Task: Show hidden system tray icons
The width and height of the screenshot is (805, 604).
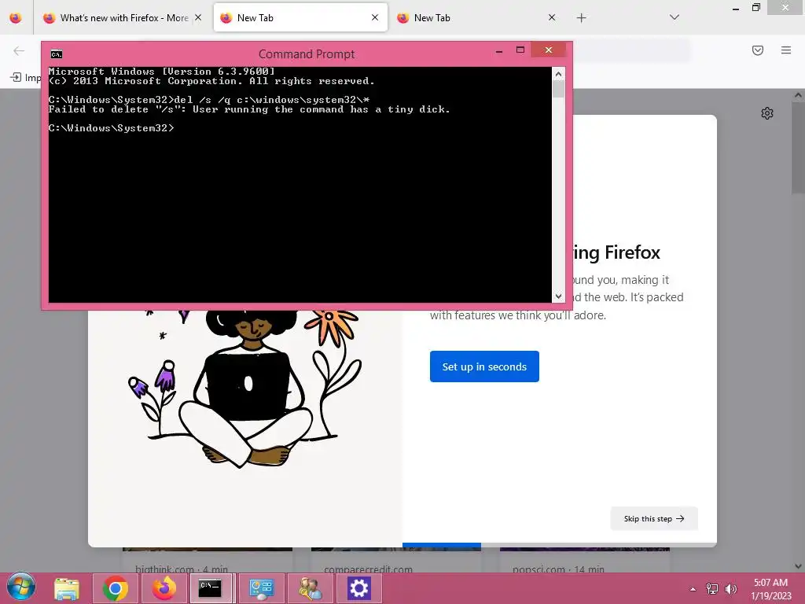Action: tap(693, 589)
